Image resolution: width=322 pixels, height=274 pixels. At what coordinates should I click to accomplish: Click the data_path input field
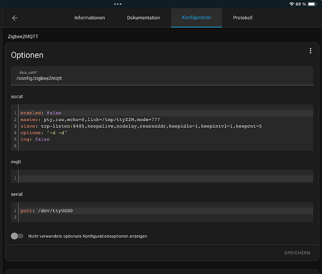tap(162, 76)
